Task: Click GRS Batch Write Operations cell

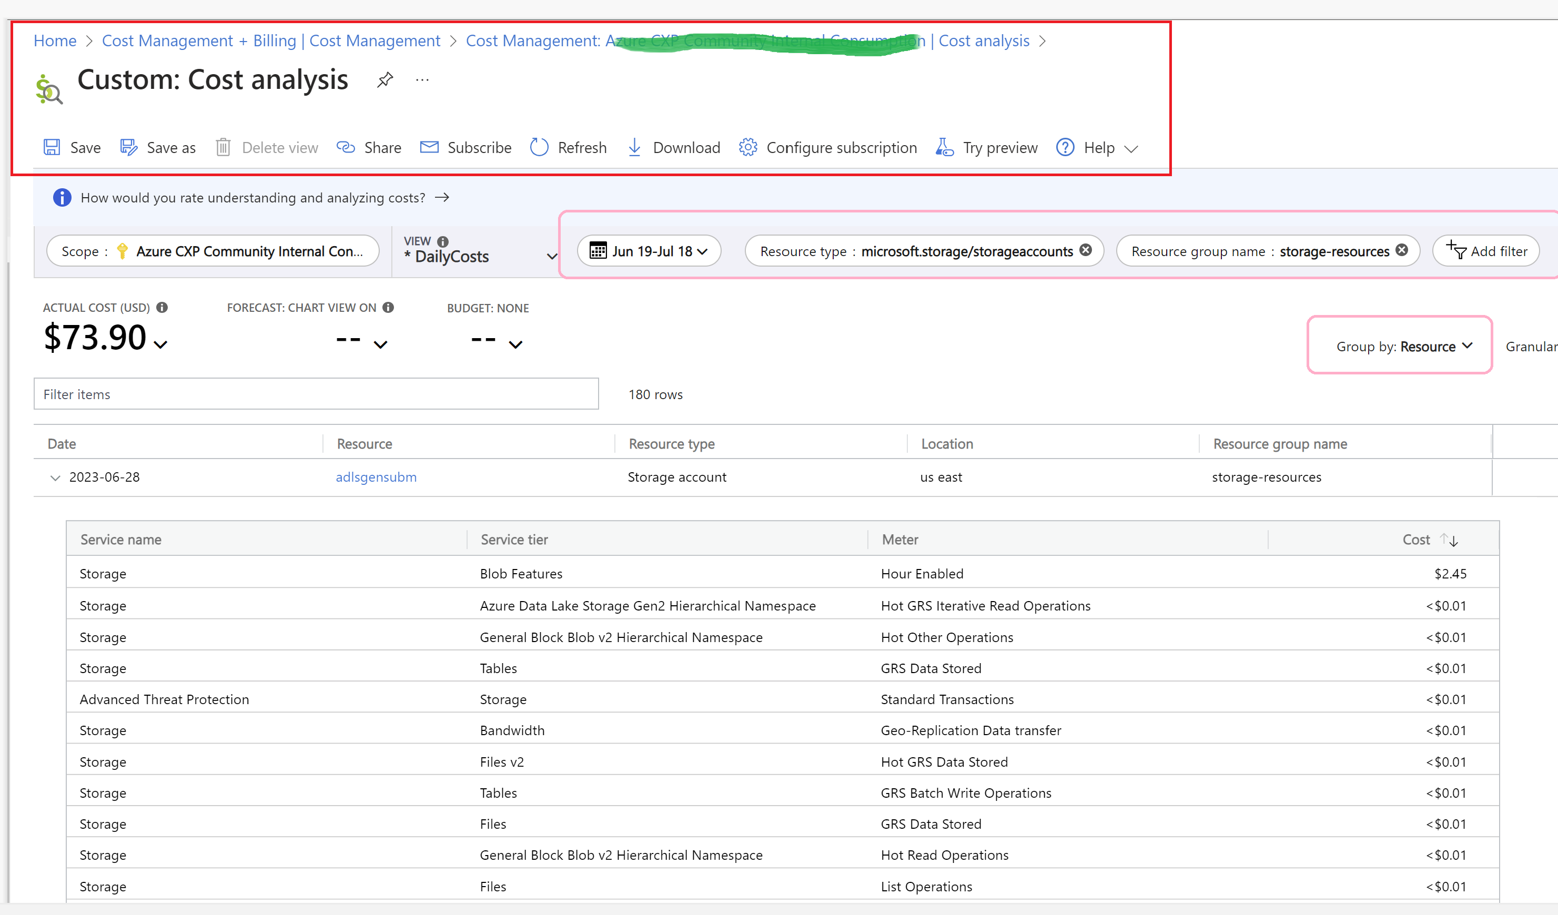Action: [966, 792]
